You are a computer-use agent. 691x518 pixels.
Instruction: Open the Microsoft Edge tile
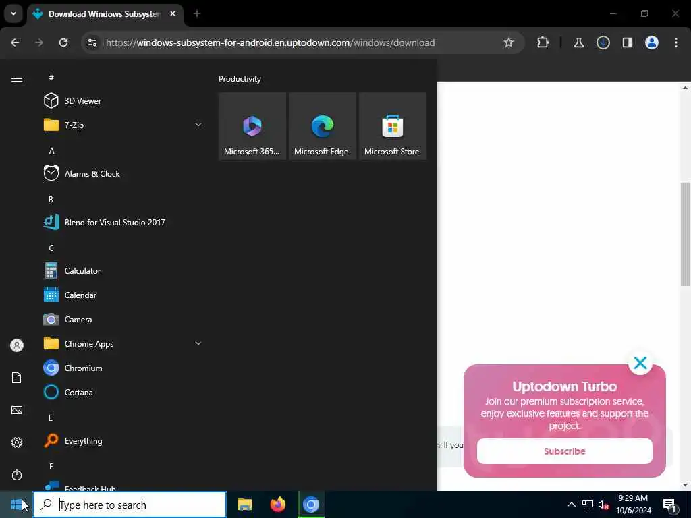pos(322,126)
